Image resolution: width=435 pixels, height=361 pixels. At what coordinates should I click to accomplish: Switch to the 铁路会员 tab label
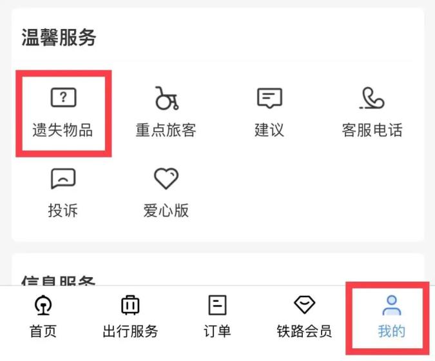304,331
